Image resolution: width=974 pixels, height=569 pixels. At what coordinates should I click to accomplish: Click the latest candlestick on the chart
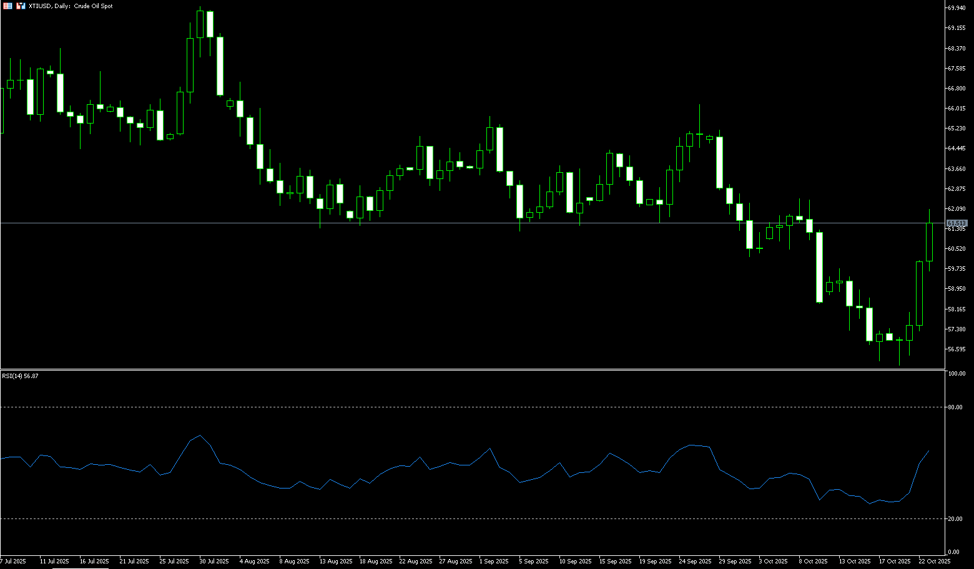point(929,242)
